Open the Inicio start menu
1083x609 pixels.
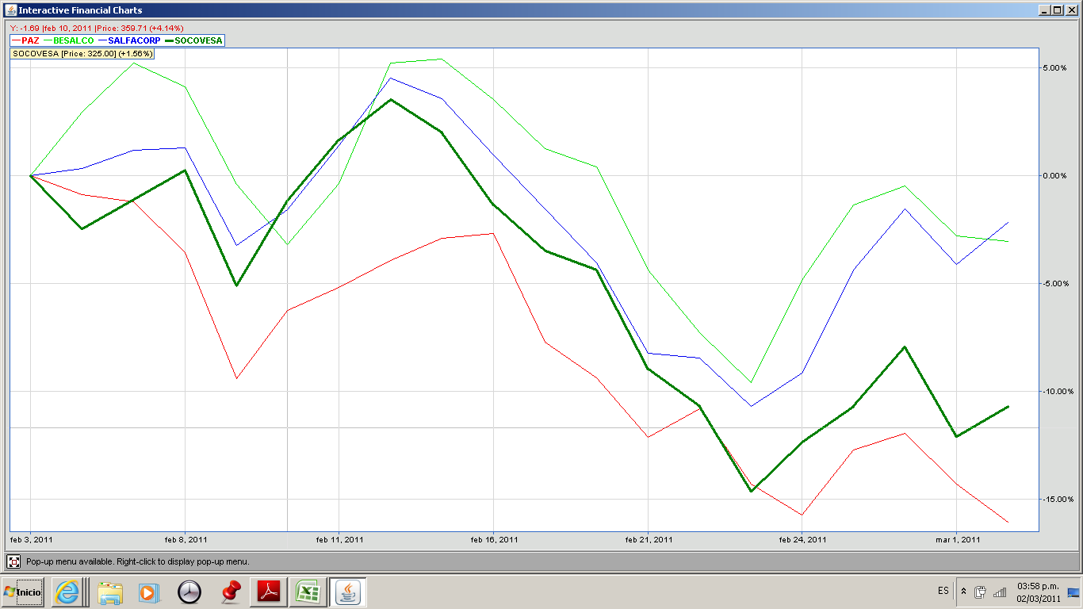click(23, 592)
